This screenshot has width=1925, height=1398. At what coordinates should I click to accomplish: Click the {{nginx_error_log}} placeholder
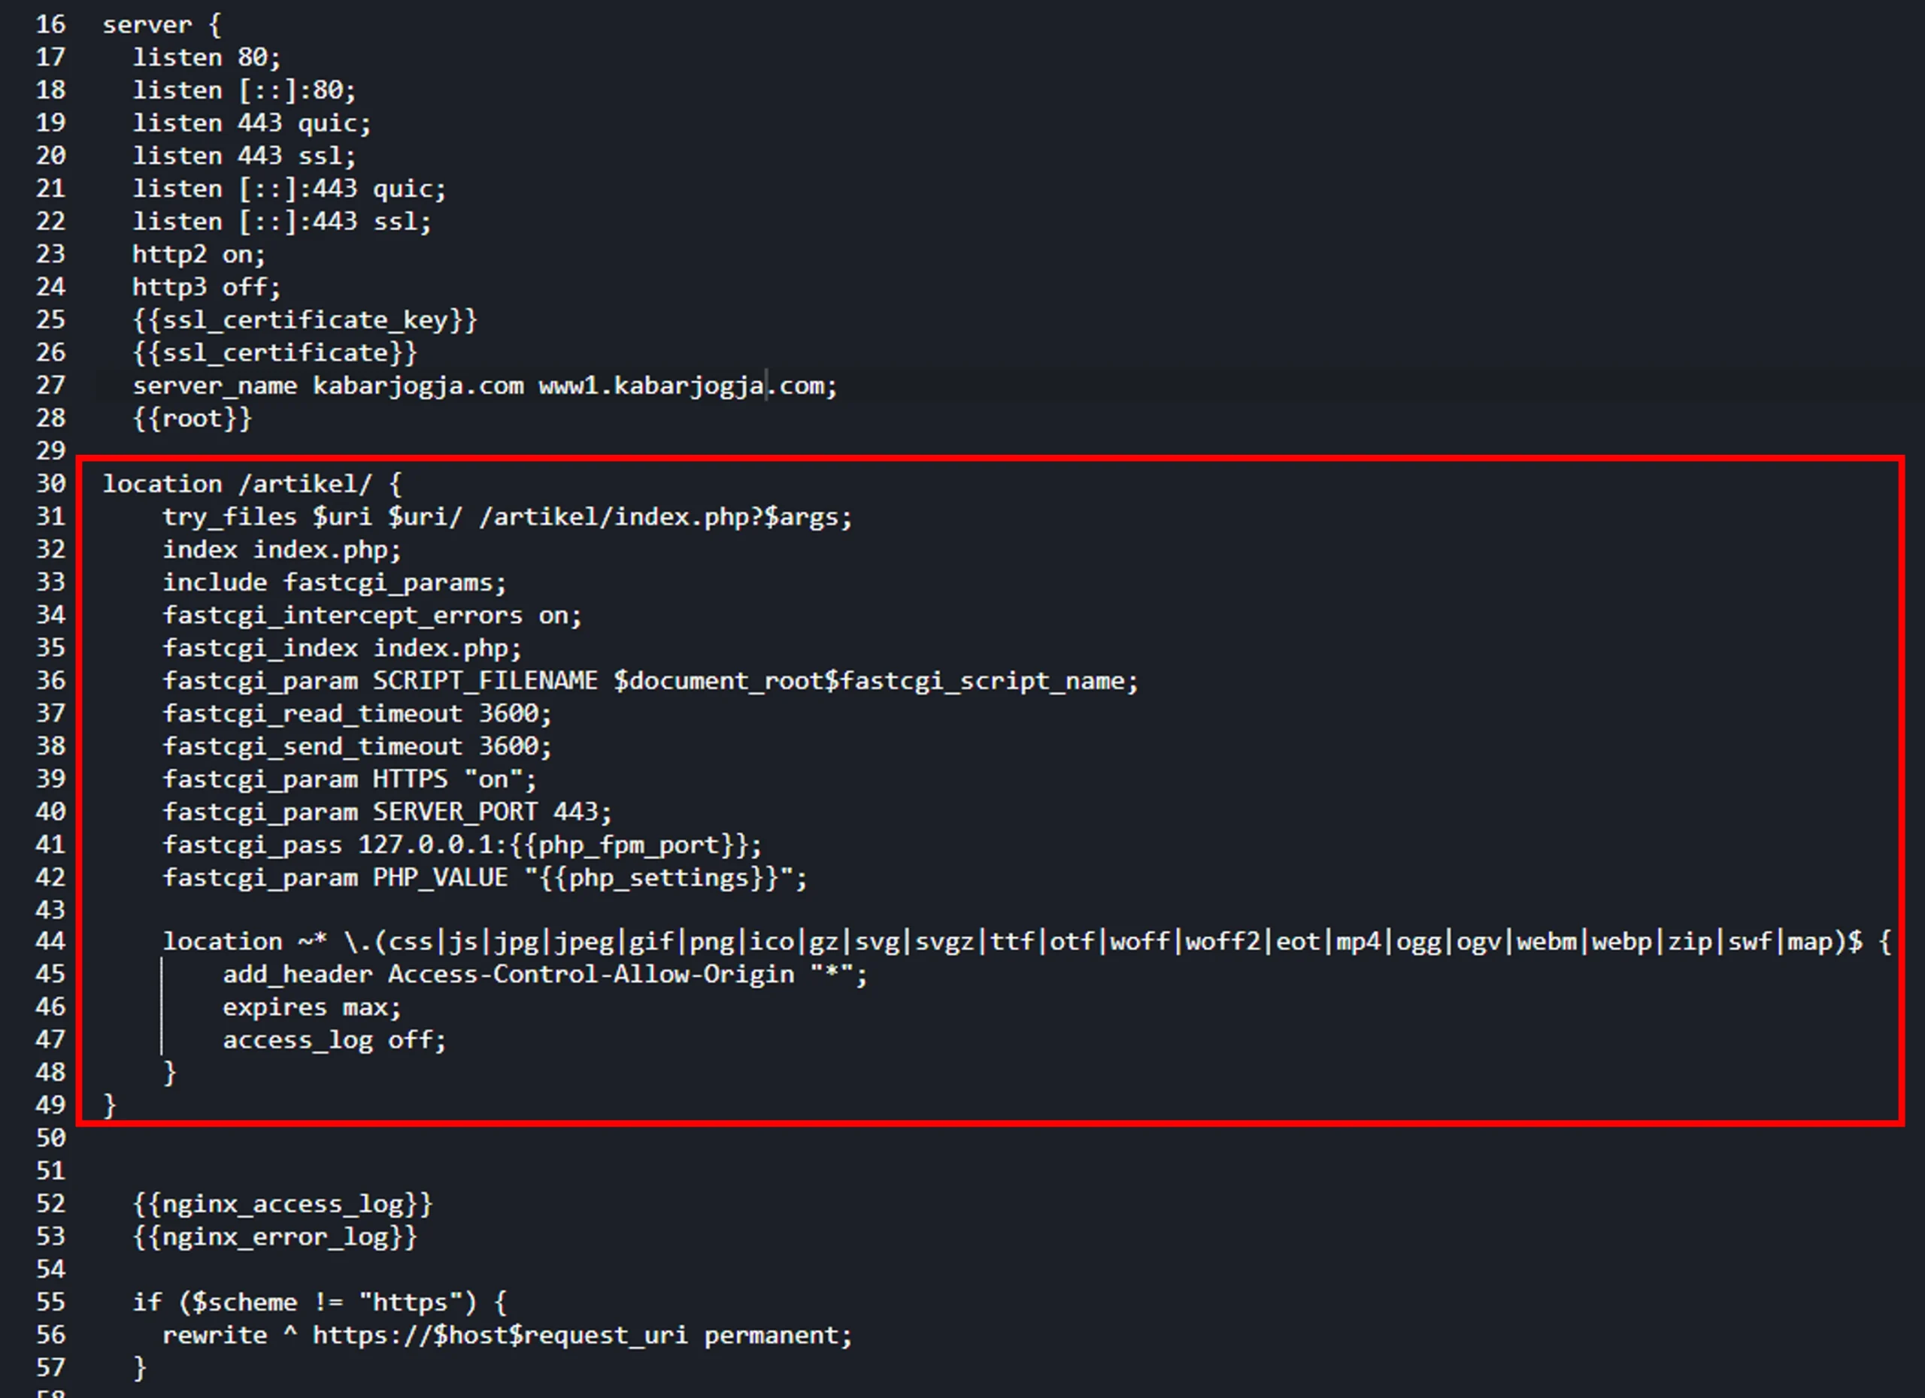coord(275,1237)
